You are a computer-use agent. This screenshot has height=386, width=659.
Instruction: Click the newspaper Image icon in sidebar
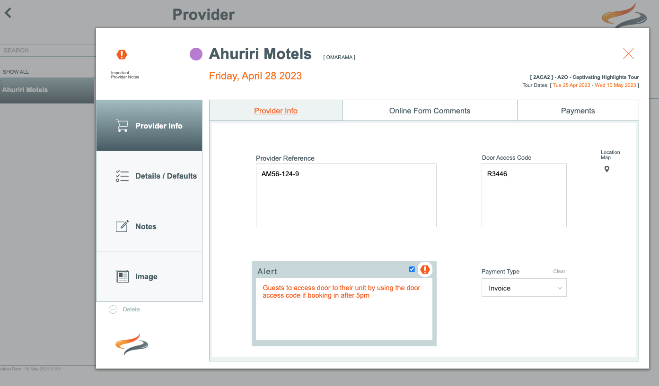pos(122,276)
